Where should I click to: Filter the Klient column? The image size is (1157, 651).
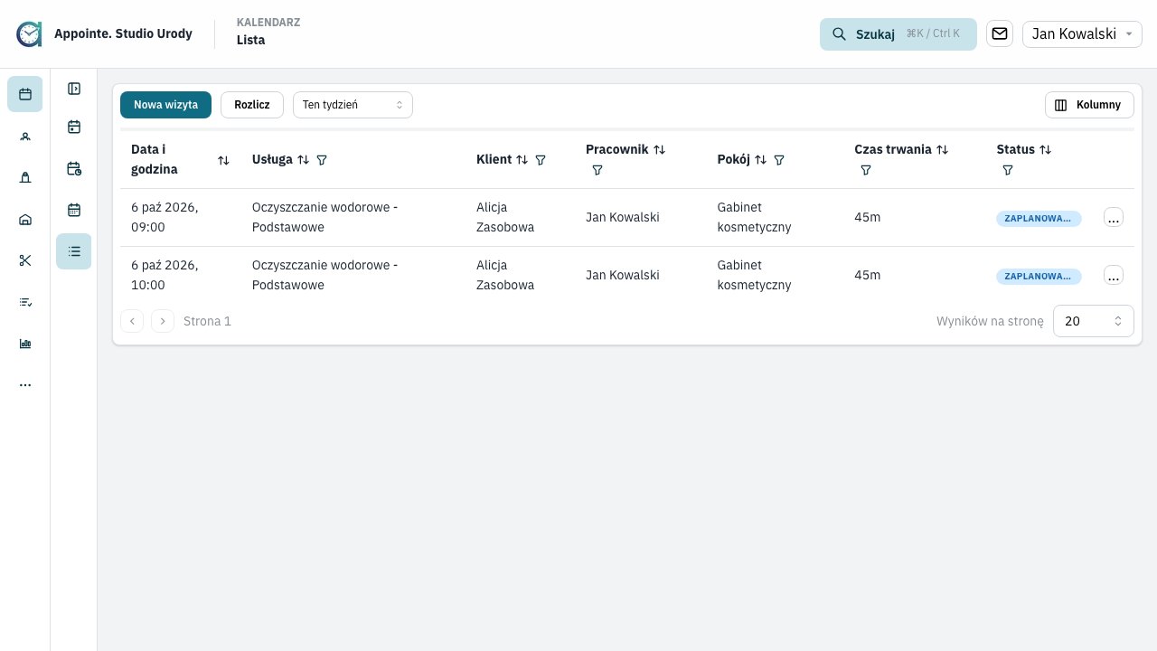(x=541, y=160)
